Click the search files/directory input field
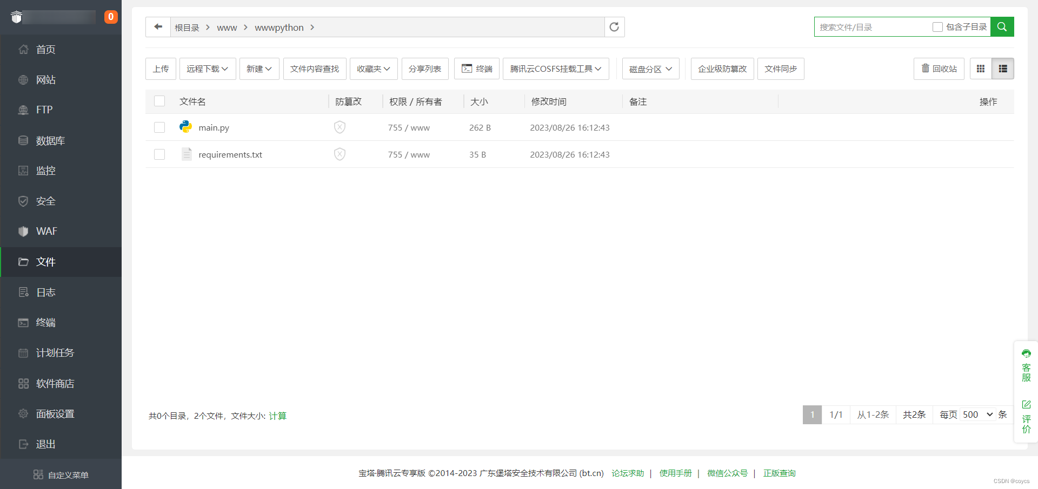Viewport: 1038px width, 489px height. click(873, 27)
